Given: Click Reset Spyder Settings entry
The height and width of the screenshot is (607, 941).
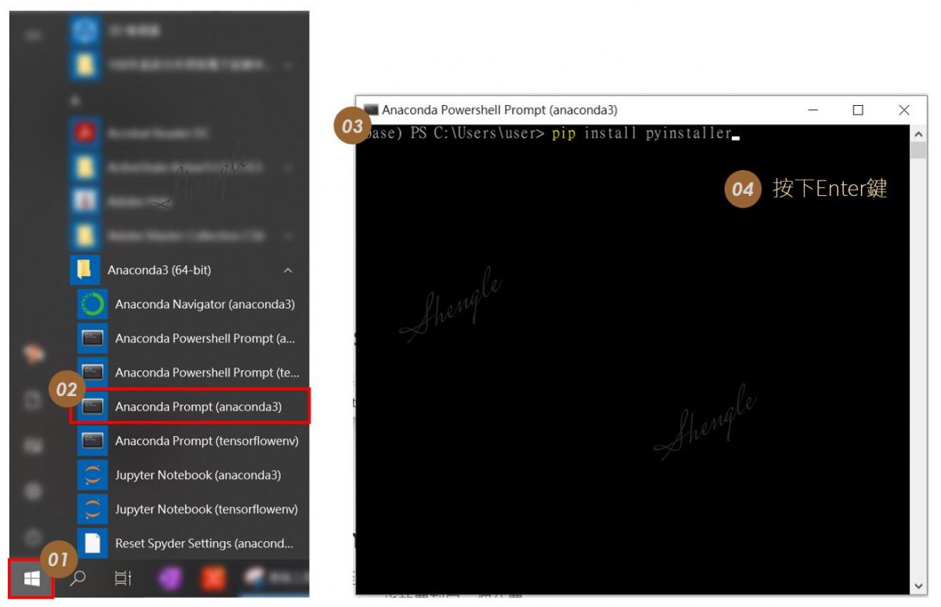Looking at the screenshot, I should pyautogui.click(x=204, y=543).
